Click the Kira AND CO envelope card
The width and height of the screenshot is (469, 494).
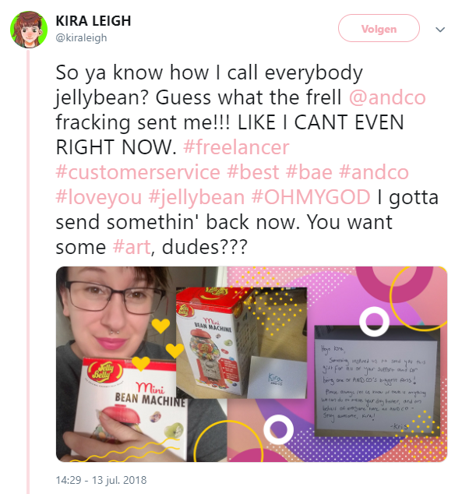click(277, 377)
